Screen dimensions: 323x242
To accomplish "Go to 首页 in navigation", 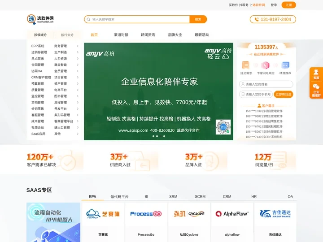I will click(94, 35).
